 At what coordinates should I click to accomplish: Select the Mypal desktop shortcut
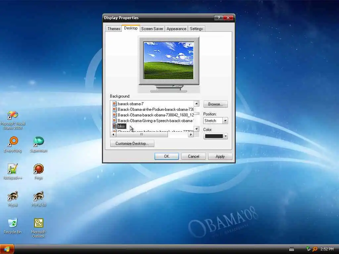click(x=13, y=198)
